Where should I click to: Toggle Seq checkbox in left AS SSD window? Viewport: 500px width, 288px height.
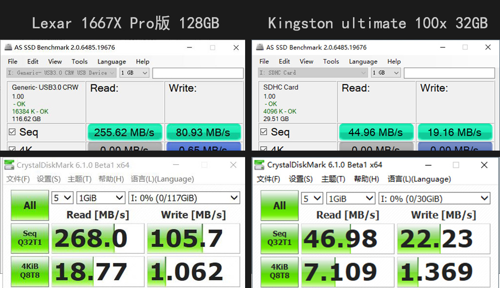tap(12, 132)
